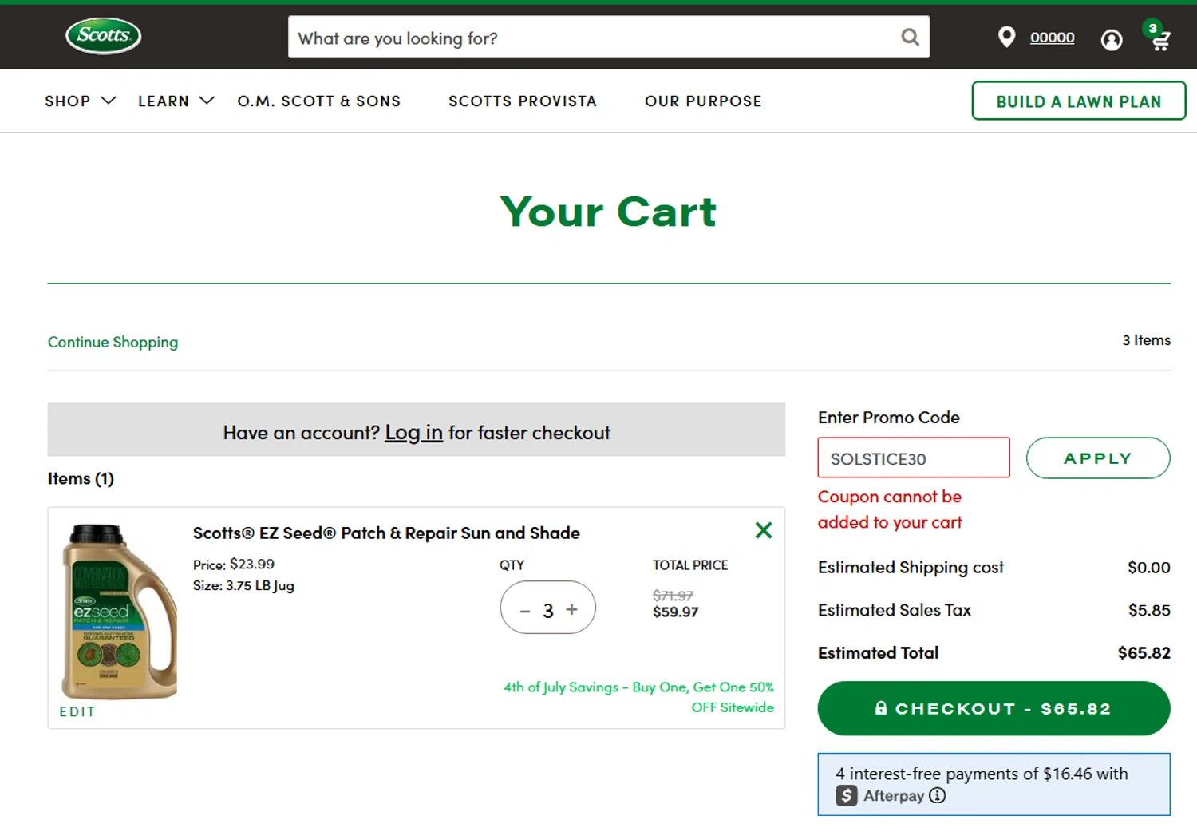Focus the promo code field
This screenshot has width=1197, height=824.
(x=914, y=458)
